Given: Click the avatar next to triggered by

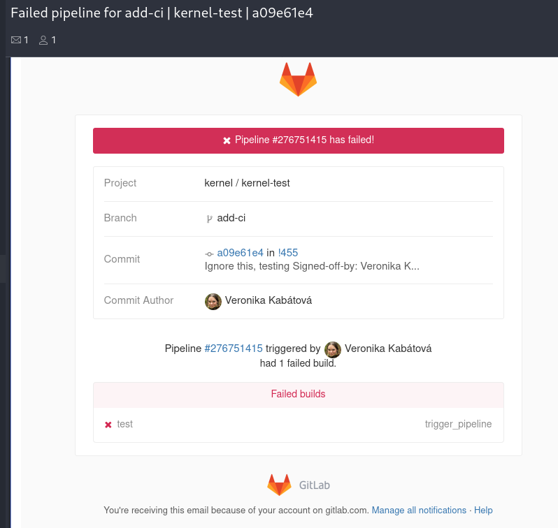Looking at the screenshot, I should [333, 349].
